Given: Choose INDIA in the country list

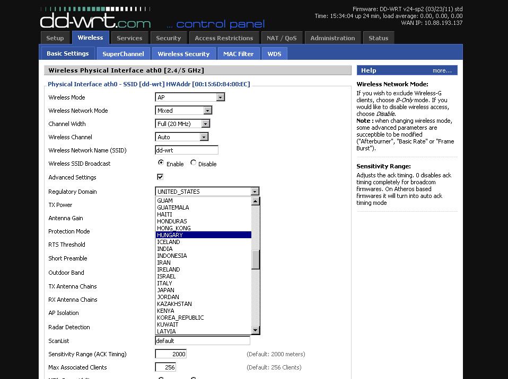Looking at the screenshot, I should coord(204,249).
